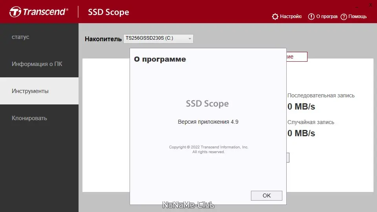Open the Настройки menu label
377x212 pixels.
click(291, 16)
